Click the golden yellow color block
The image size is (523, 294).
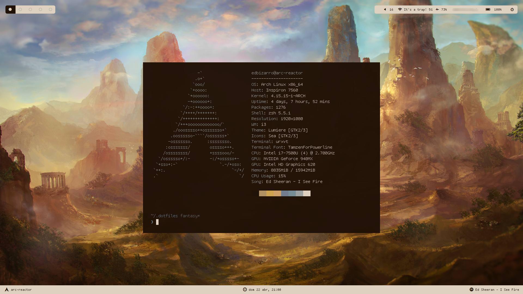270,193
